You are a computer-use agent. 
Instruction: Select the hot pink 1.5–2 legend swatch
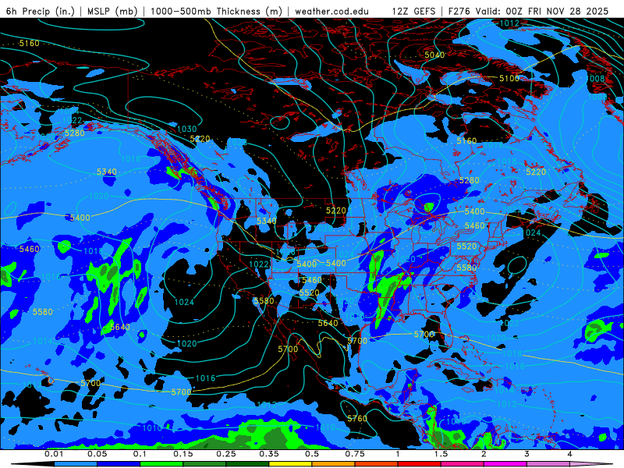pyautogui.click(x=463, y=464)
